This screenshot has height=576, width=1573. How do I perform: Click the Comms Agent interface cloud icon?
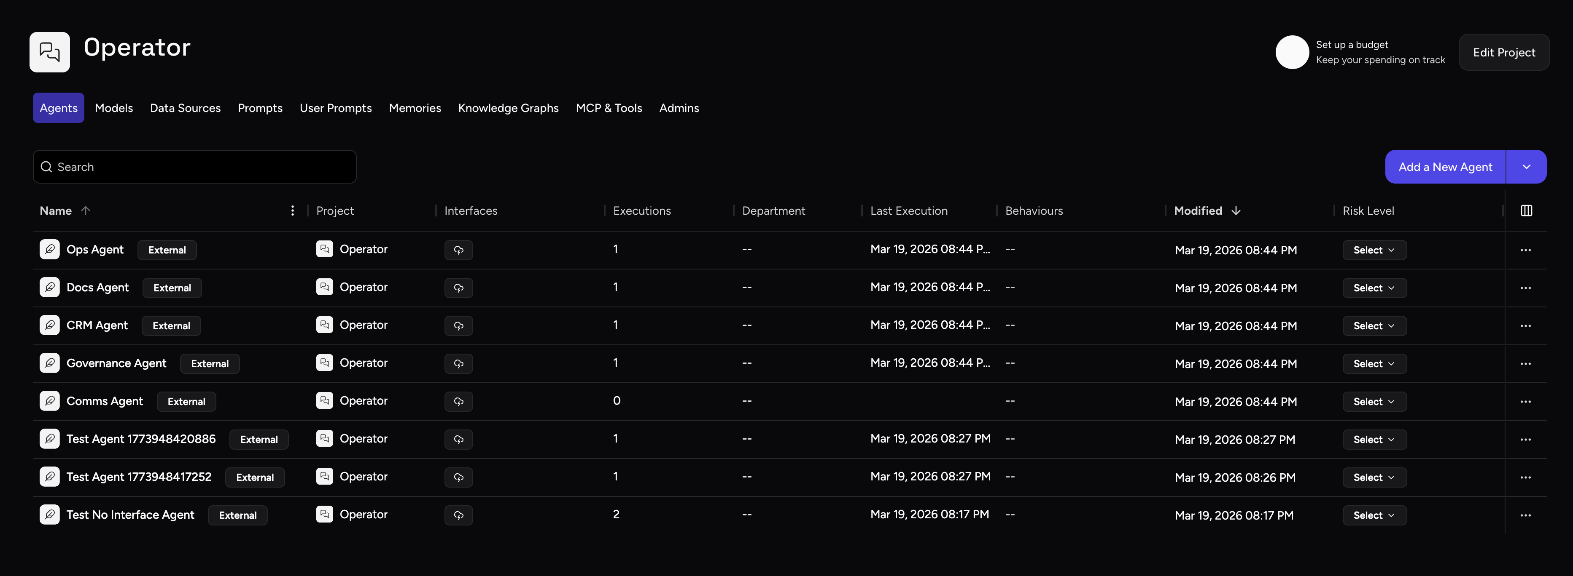[458, 402]
